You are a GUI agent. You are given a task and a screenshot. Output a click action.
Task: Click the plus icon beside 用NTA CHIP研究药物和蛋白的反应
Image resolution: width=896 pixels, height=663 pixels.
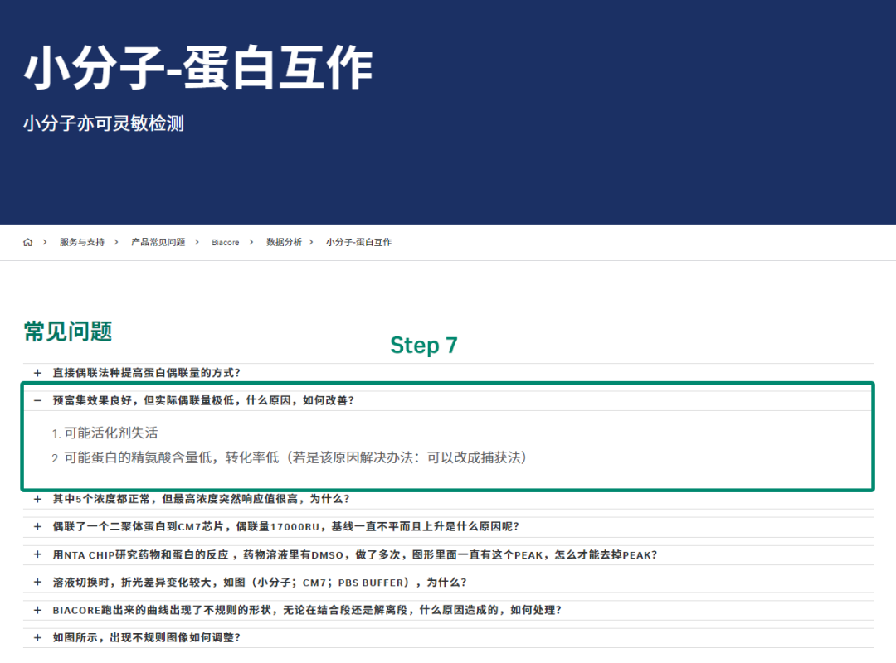coord(37,554)
